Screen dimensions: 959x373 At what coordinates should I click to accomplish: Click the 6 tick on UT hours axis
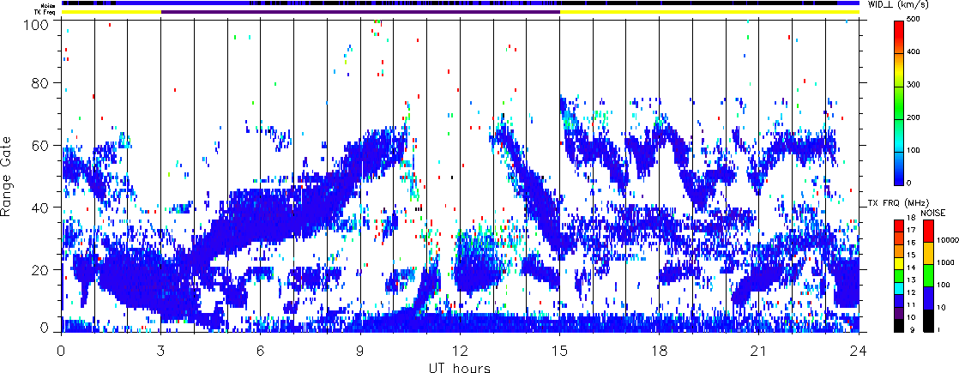261,351
